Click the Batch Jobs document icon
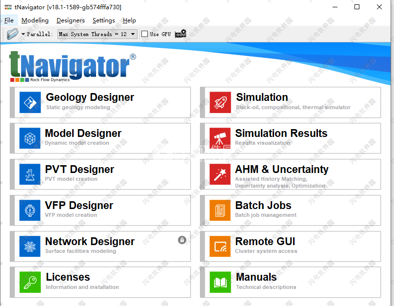This screenshot has width=394, height=306. click(x=220, y=210)
